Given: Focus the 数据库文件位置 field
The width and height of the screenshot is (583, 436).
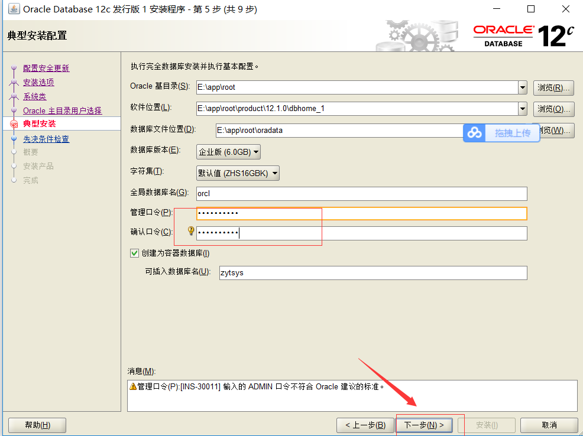Looking at the screenshot, I should (339, 131).
